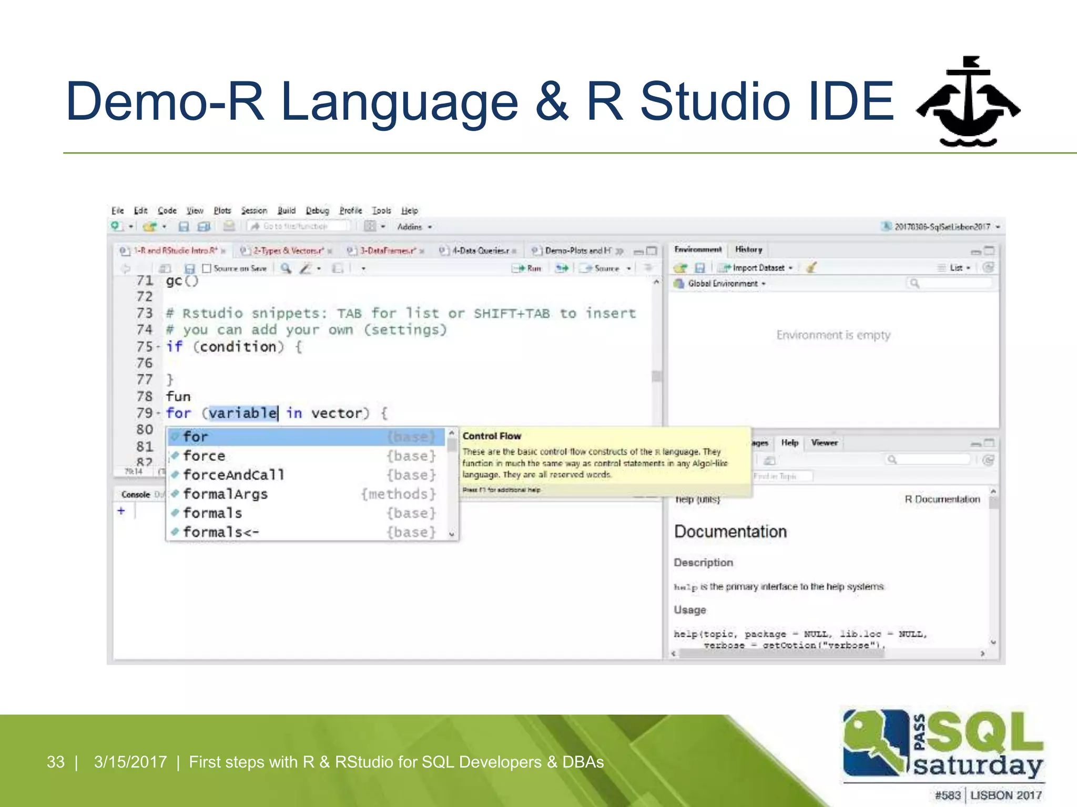Viewport: 1077px width, 807px height.
Task: Select the Help tab in lower right pane
Action: click(x=790, y=443)
